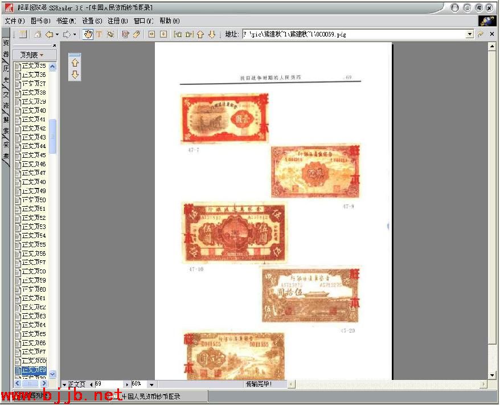
Task: Click the SSReader app icon in the title bar
Action: pyautogui.click(x=9, y=7)
